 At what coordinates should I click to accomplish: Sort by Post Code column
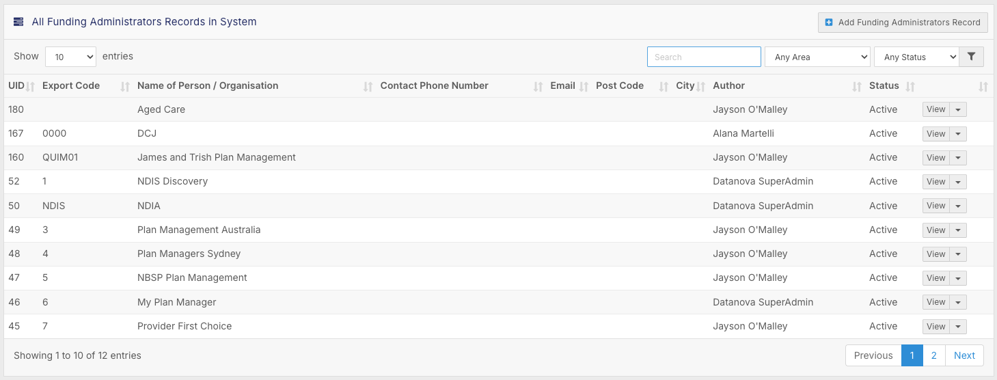point(664,86)
